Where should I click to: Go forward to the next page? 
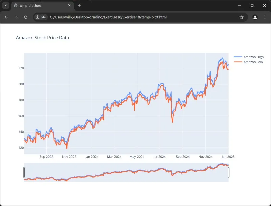coord(16,17)
